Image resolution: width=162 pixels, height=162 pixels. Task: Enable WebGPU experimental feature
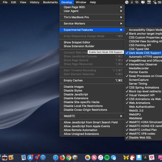tap(143, 115)
